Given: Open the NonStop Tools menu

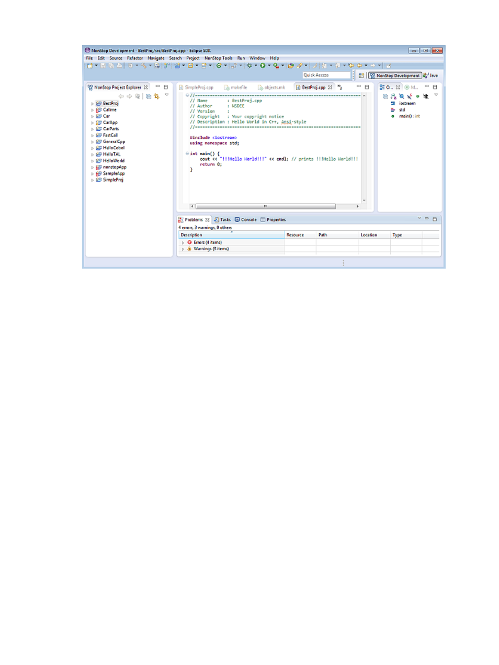Looking at the screenshot, I should tap(218, 58).
